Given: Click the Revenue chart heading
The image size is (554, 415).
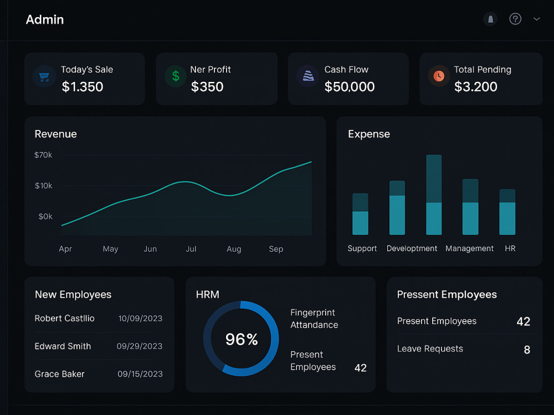Looking at the screenshot, I should (x=56, y=134).
